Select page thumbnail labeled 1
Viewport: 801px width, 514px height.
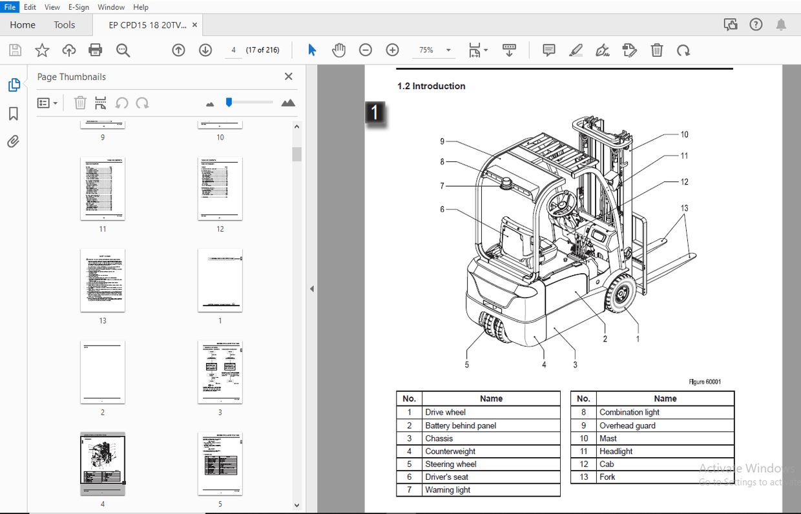coord(220,280)
